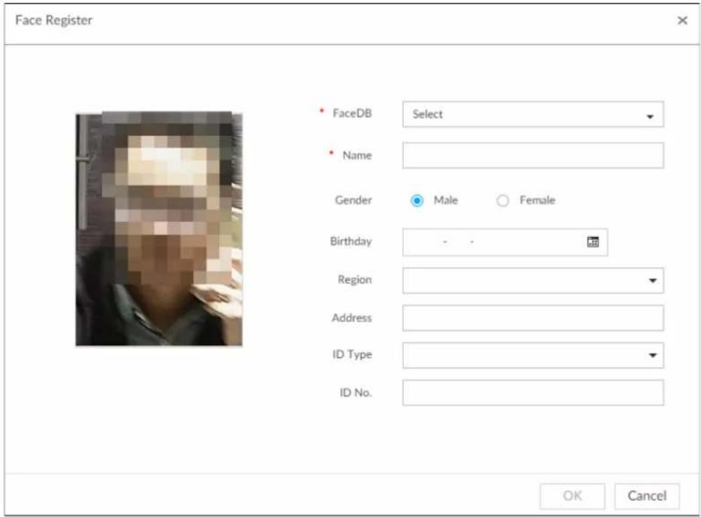Image resolution: width=701 pixels, height=517 pixels.
Task: Select the Female gender radio button
Action: pyautogui.click(x=502, y=201)
